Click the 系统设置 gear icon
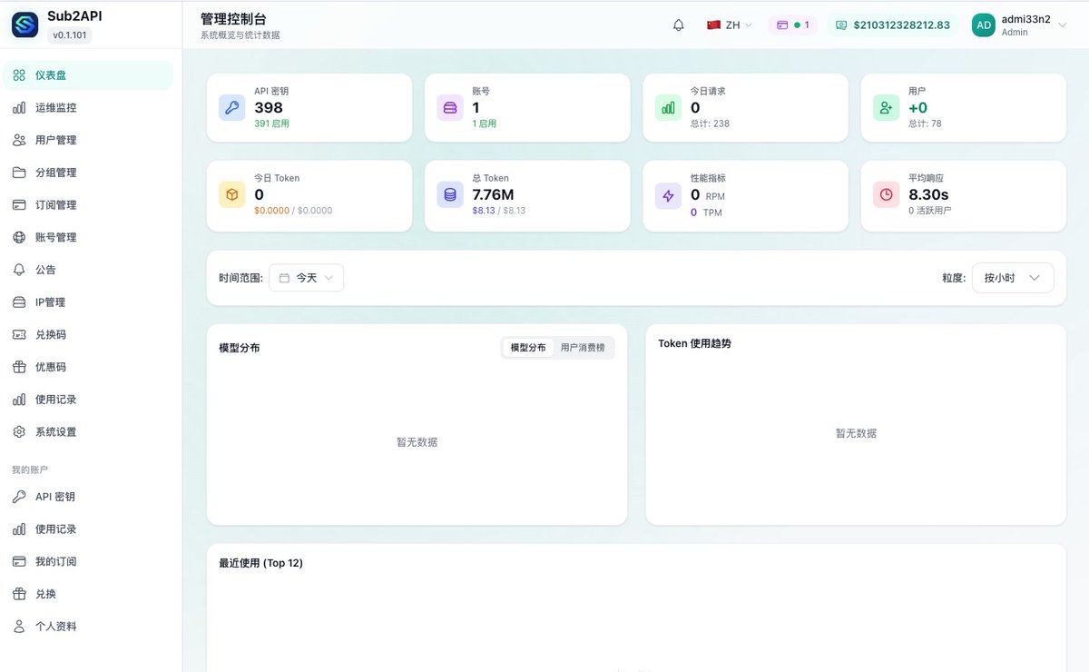The height and width of the screenshot is (672, 1089). point(19,432)
